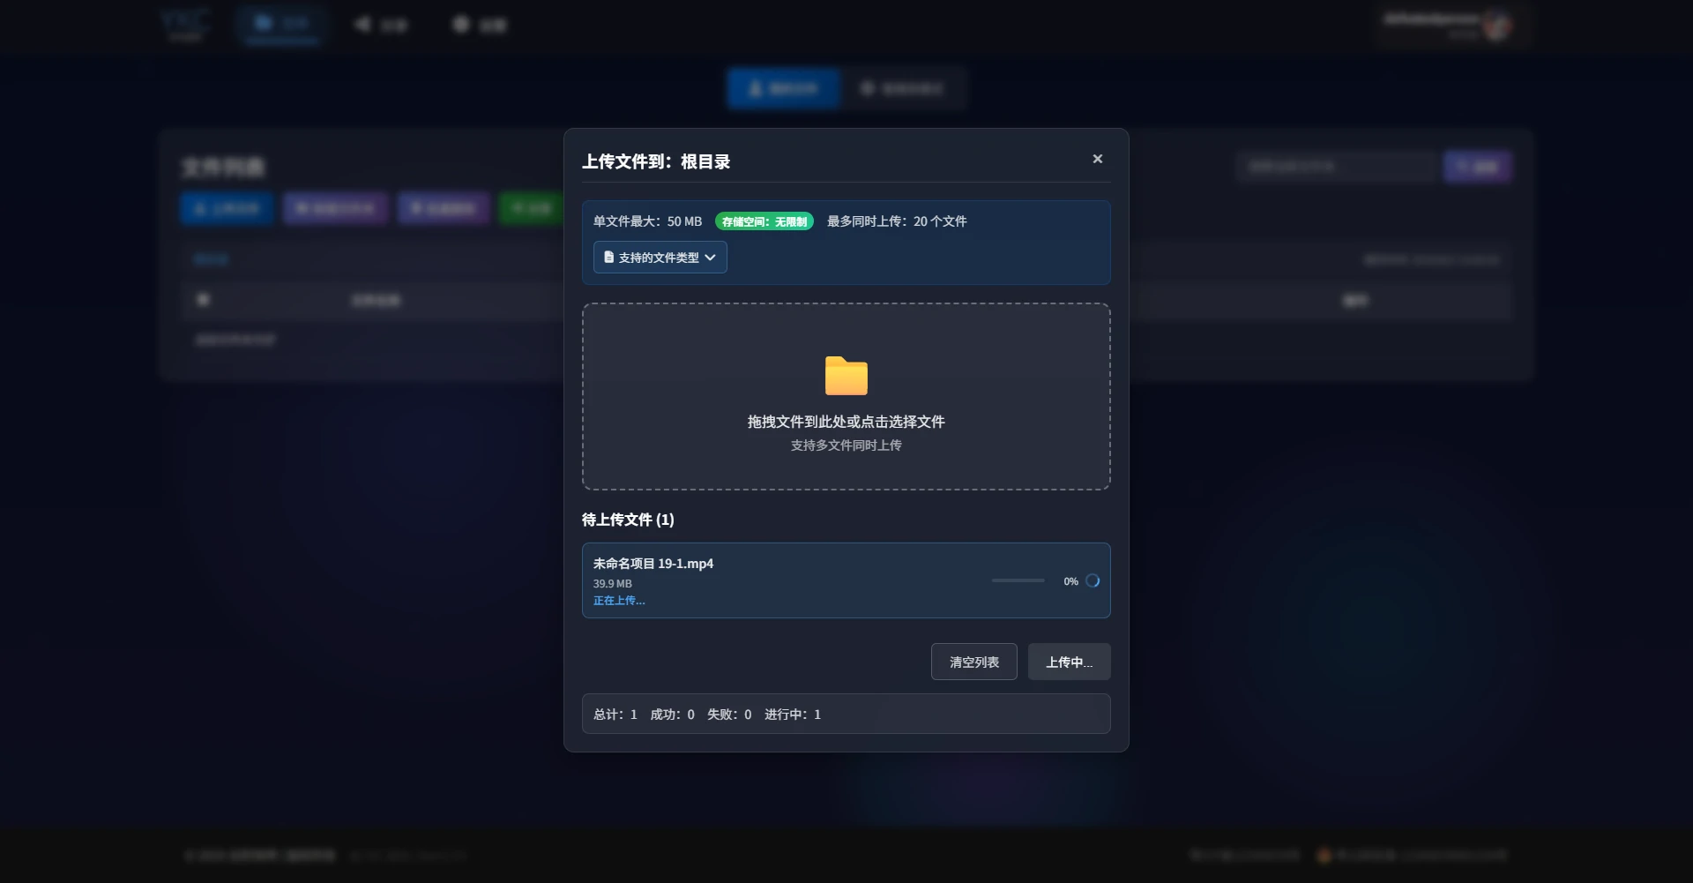The height and width of the screenshot is (883, 1693).
Task: Click the 清空列表 button
Action: [973, 662]
